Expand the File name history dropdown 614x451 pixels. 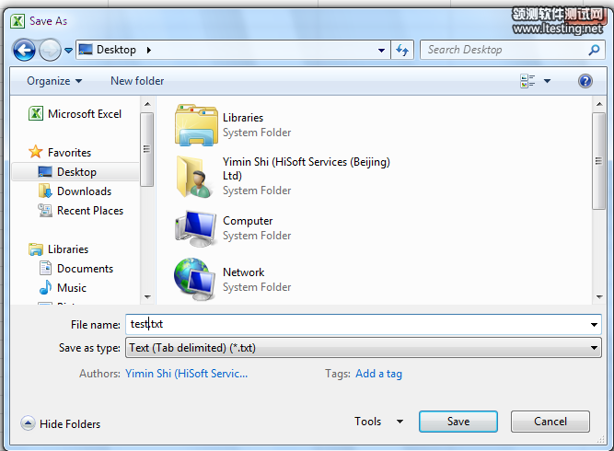[594, 325]
